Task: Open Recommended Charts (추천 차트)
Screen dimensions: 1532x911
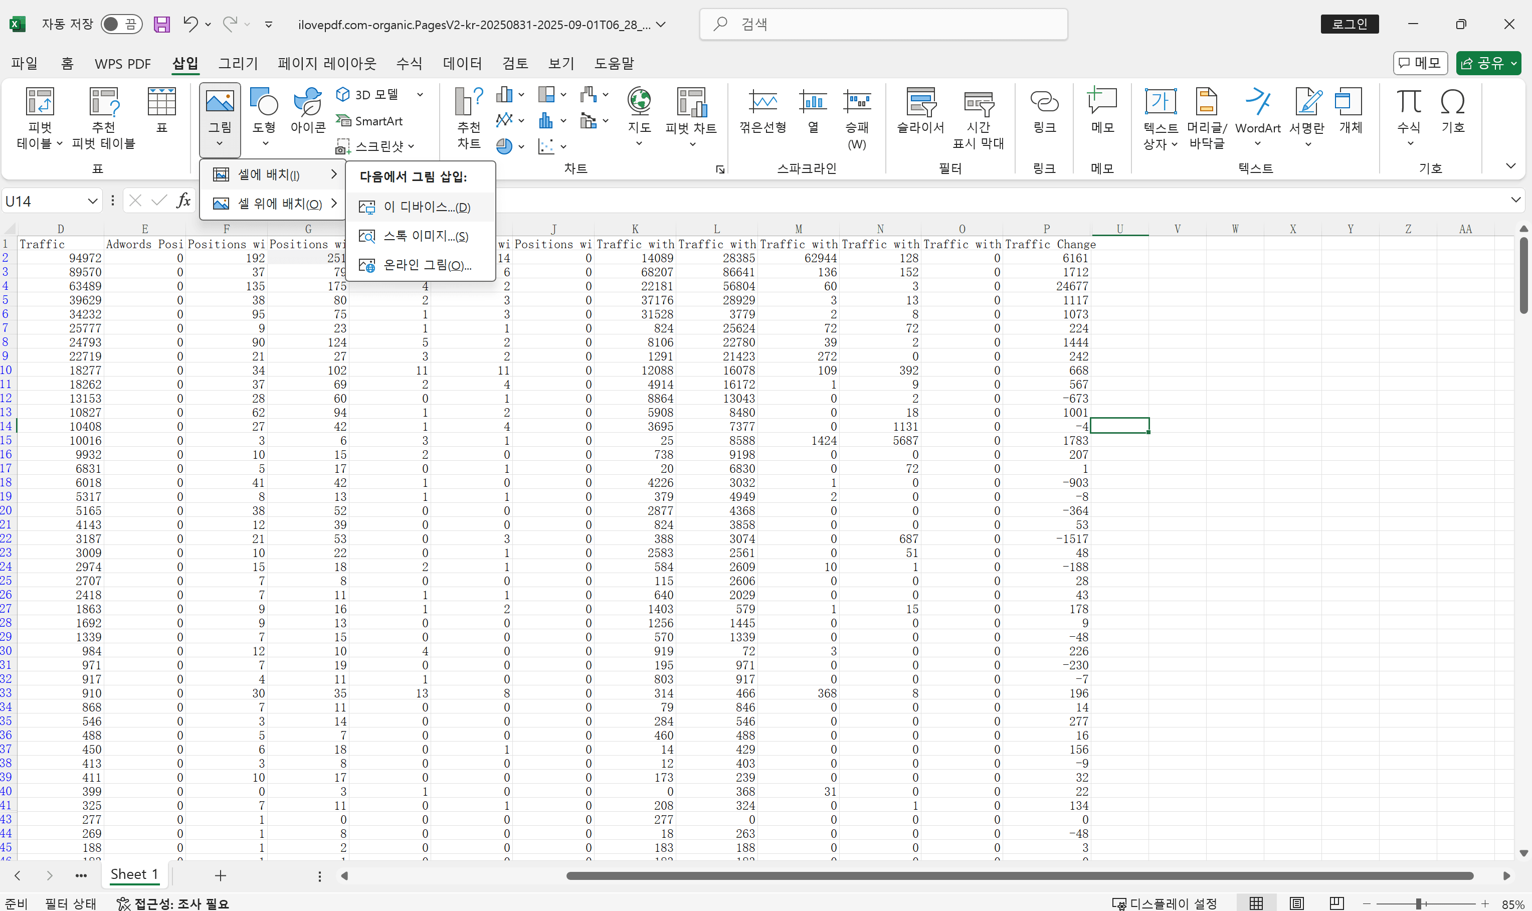Action: pyautogui.click(x=469, y=117)
